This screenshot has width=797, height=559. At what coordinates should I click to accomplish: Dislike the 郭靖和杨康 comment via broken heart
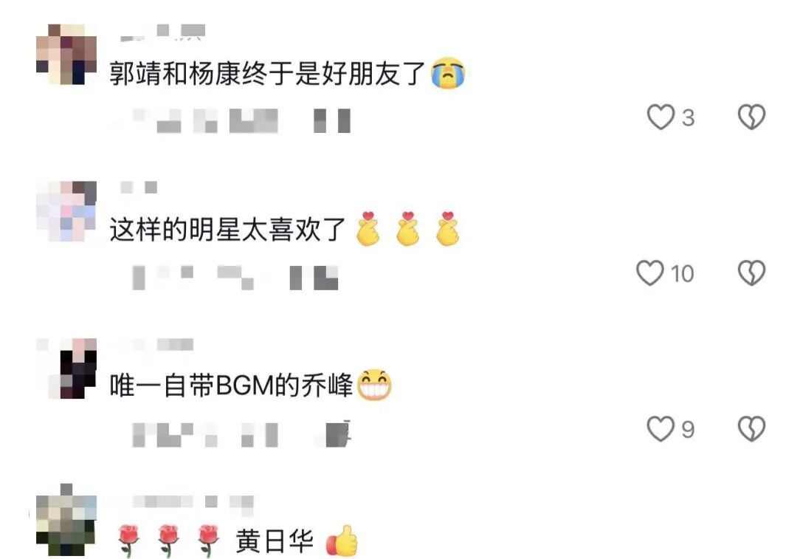pyautogui.click(x=751, y=117)
